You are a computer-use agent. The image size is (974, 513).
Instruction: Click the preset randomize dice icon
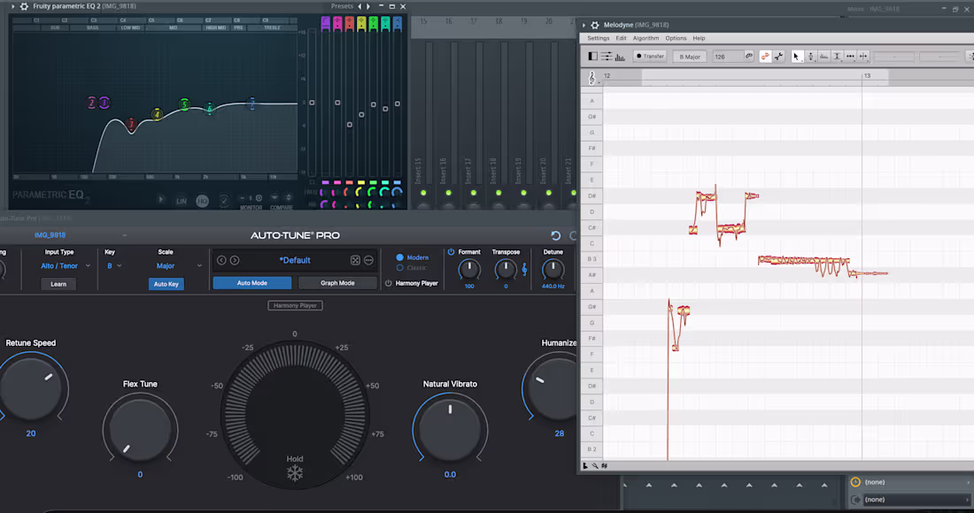[355, 261]
